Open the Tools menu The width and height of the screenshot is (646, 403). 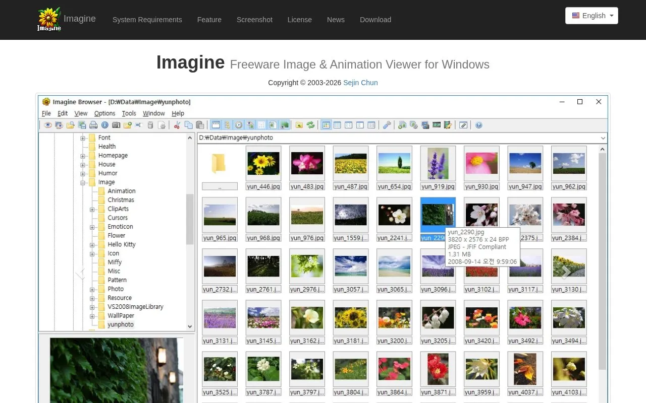tap(129, 113)
